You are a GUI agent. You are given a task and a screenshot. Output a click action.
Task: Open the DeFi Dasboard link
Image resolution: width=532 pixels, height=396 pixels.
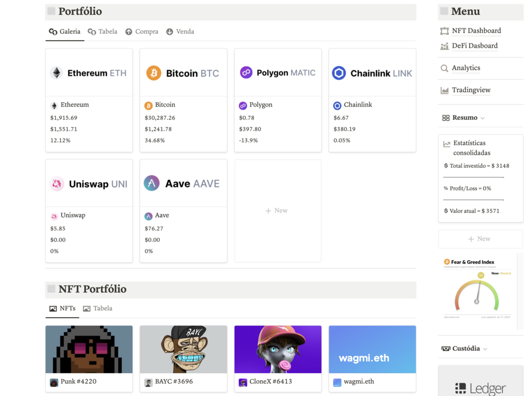click(475, 46)
